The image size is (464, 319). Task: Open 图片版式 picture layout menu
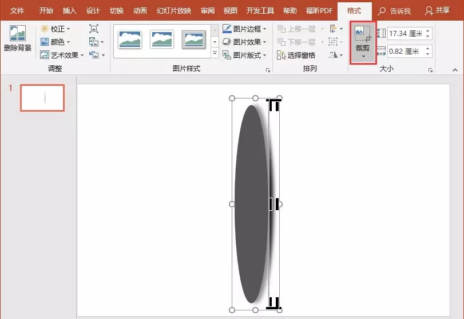pos(244,55)
